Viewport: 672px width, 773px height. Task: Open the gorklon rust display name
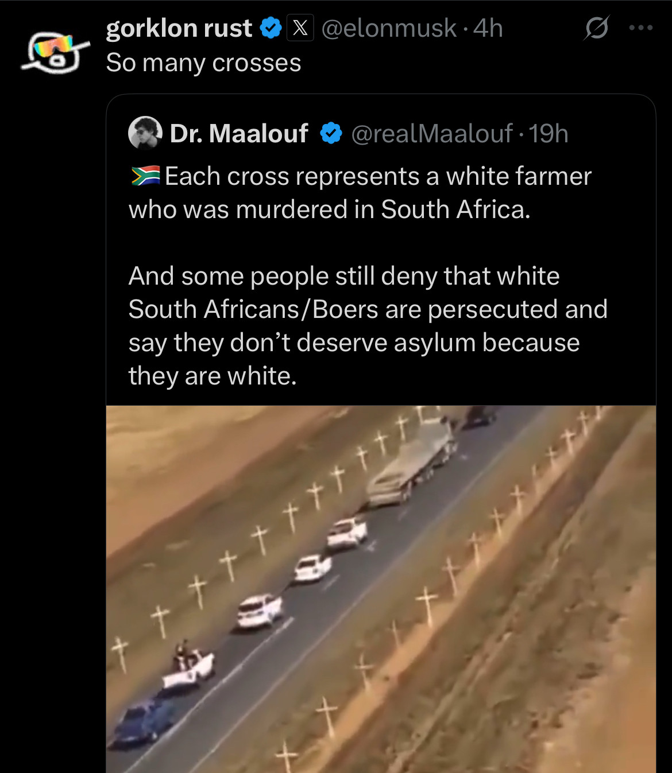pyautogui.click(x=179, y=28)
